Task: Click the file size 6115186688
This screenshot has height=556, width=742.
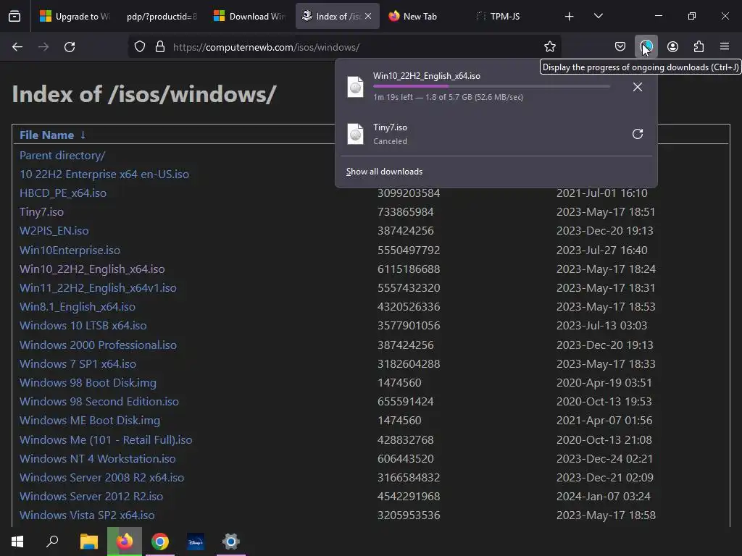Action: point(409,269)
